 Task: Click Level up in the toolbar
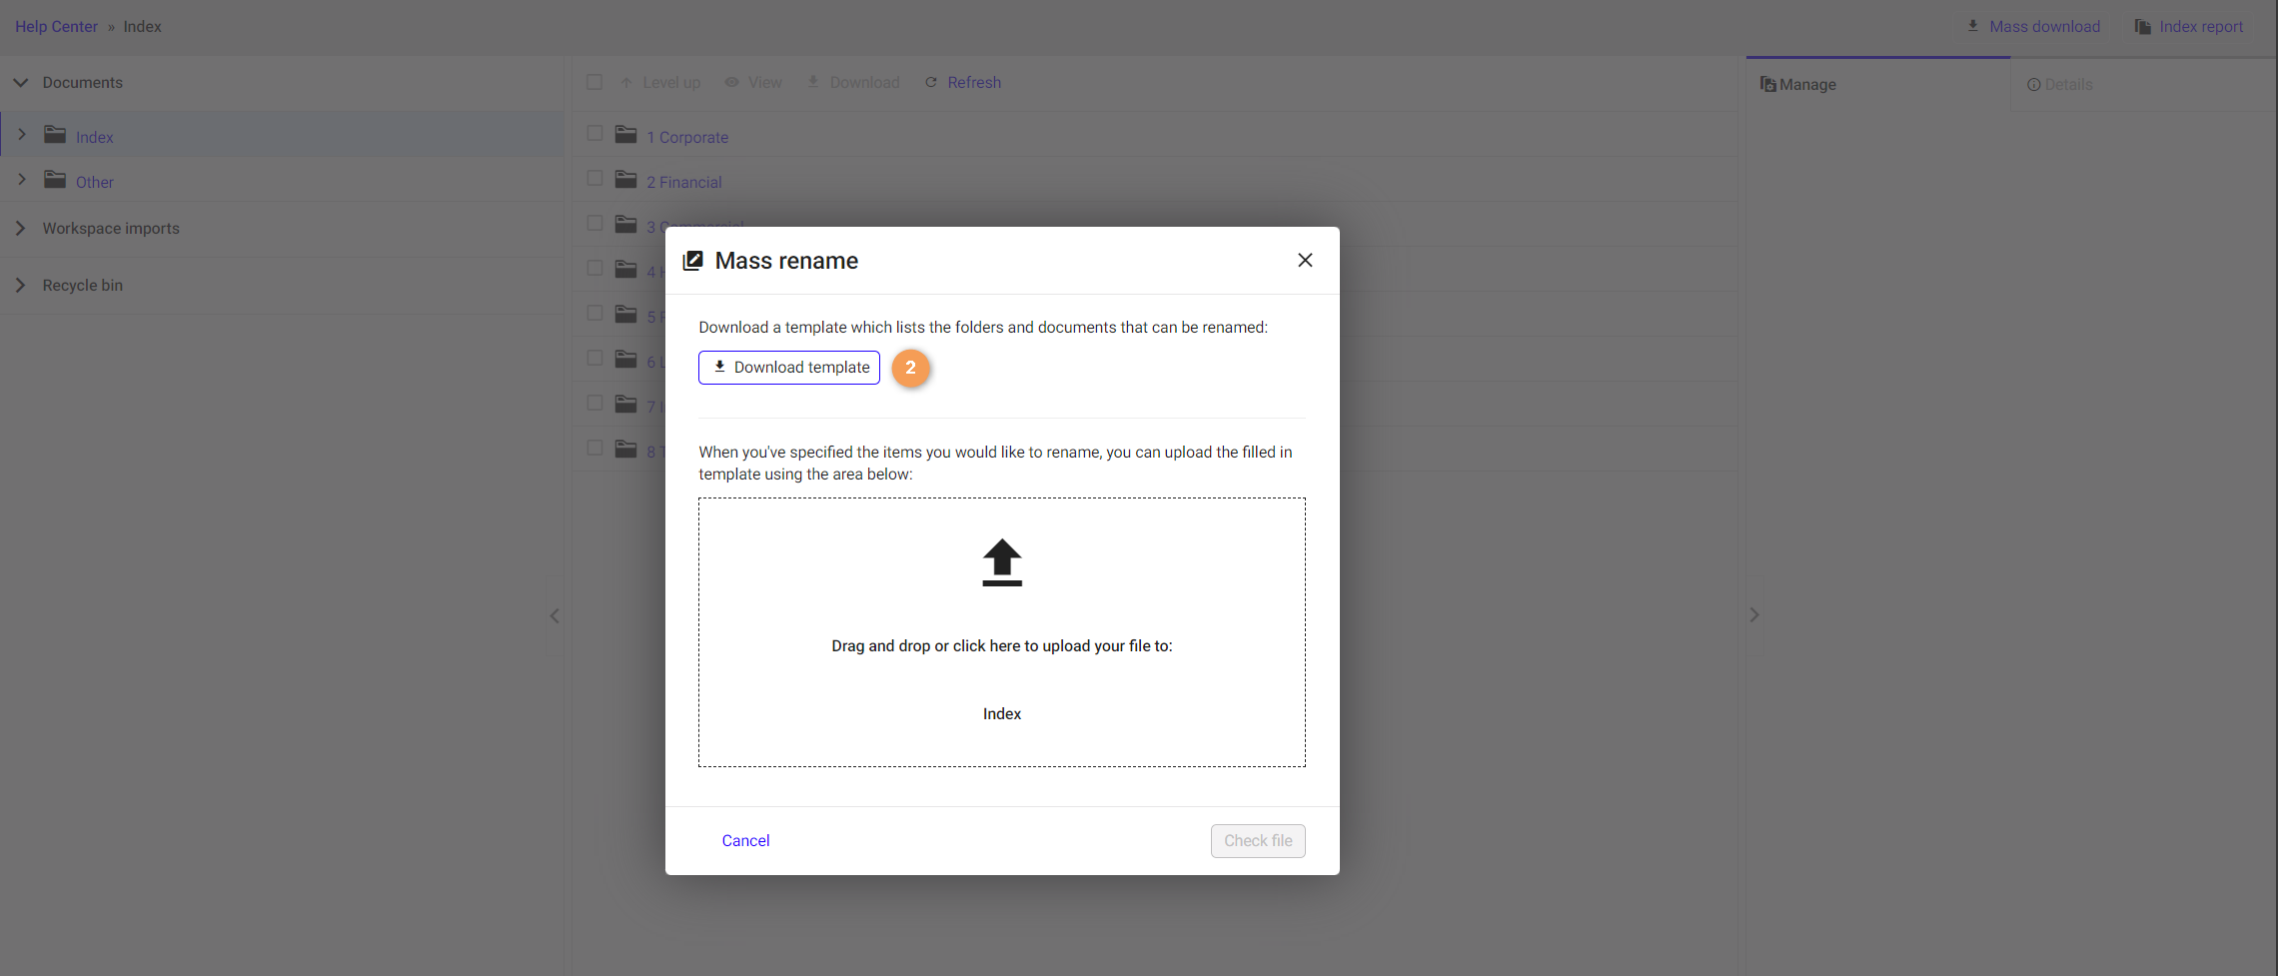pos(660,83)
